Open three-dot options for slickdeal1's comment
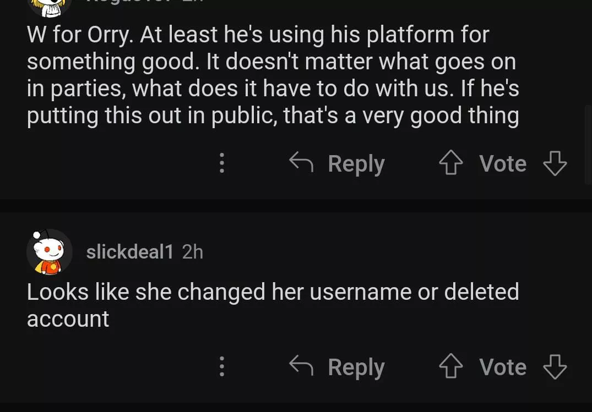The image size is (592, 412). coord(221,367)
